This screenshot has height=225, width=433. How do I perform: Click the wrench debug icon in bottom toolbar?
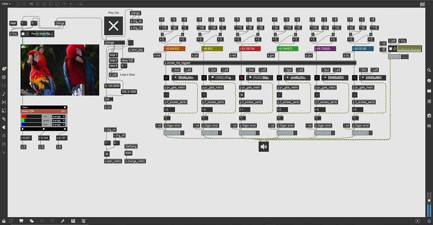(x=63, y=221)
